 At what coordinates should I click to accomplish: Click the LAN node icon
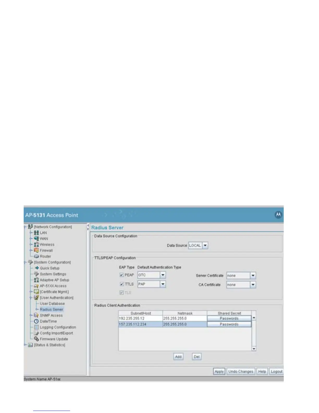pos(36,233)
